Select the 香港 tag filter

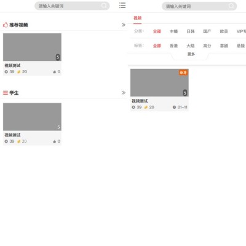[x=173, y=46]
